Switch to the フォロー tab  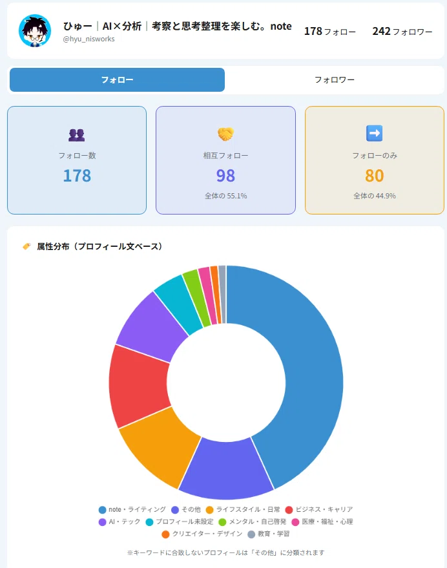click(x=117, y=79)
